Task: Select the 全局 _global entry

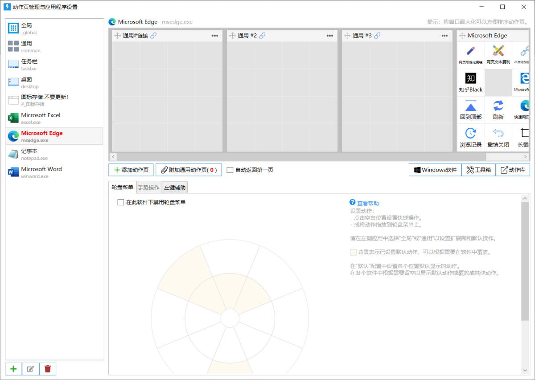Action: 54,29
